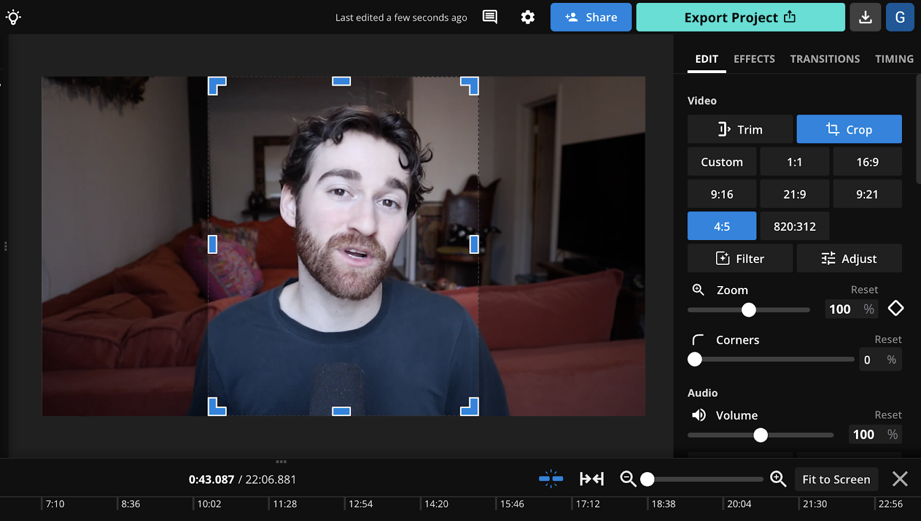Screen dimensions: 921x521
Task: Click the fit timeline arrows icon
Action: [592, 479]
